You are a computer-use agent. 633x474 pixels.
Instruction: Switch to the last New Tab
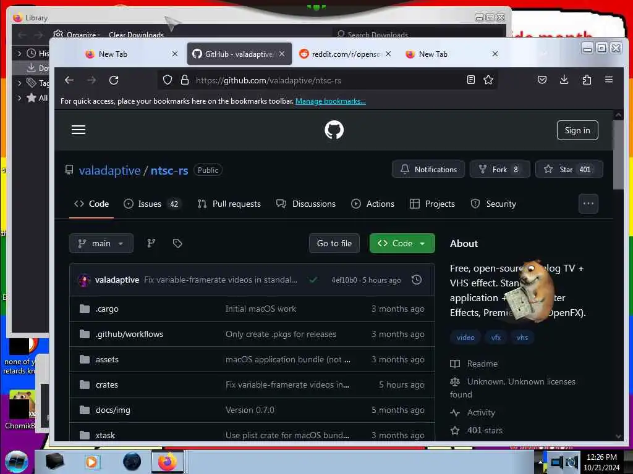(x=452, y=54)
